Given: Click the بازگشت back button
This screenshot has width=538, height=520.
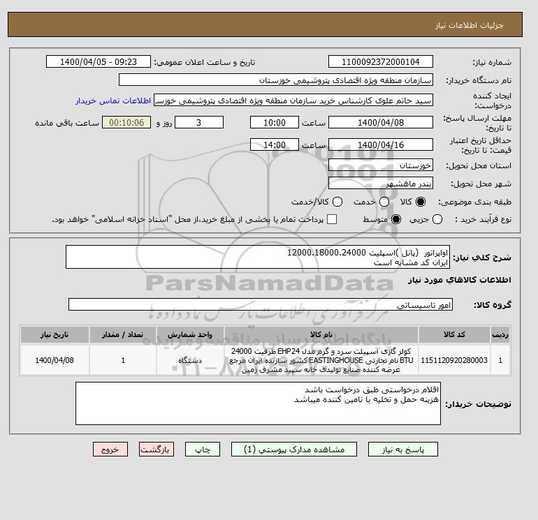Looking at the screenshot, I should tap(157, 450).
